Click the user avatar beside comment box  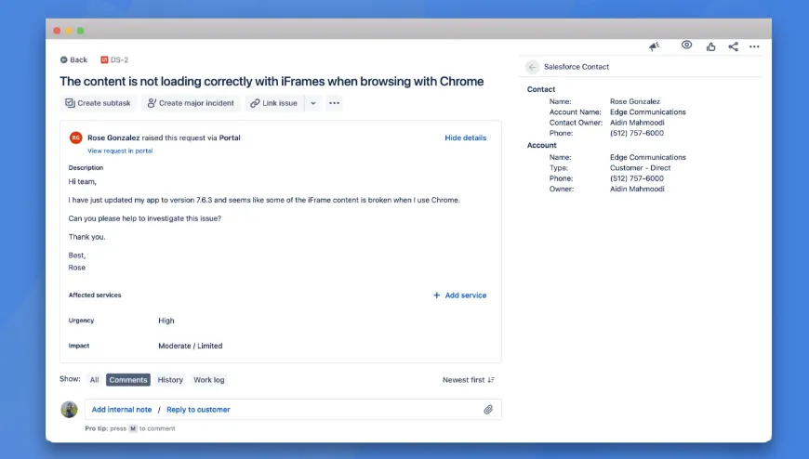[69, 409]
